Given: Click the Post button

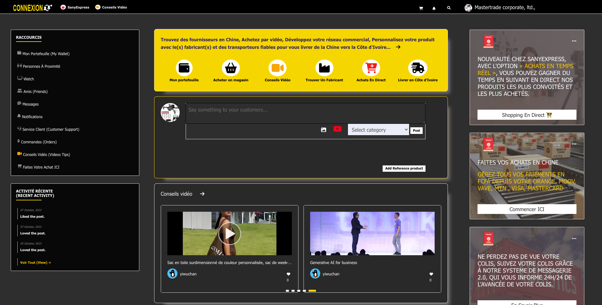Looking at the screenshot, I should (x=416, y=130).
